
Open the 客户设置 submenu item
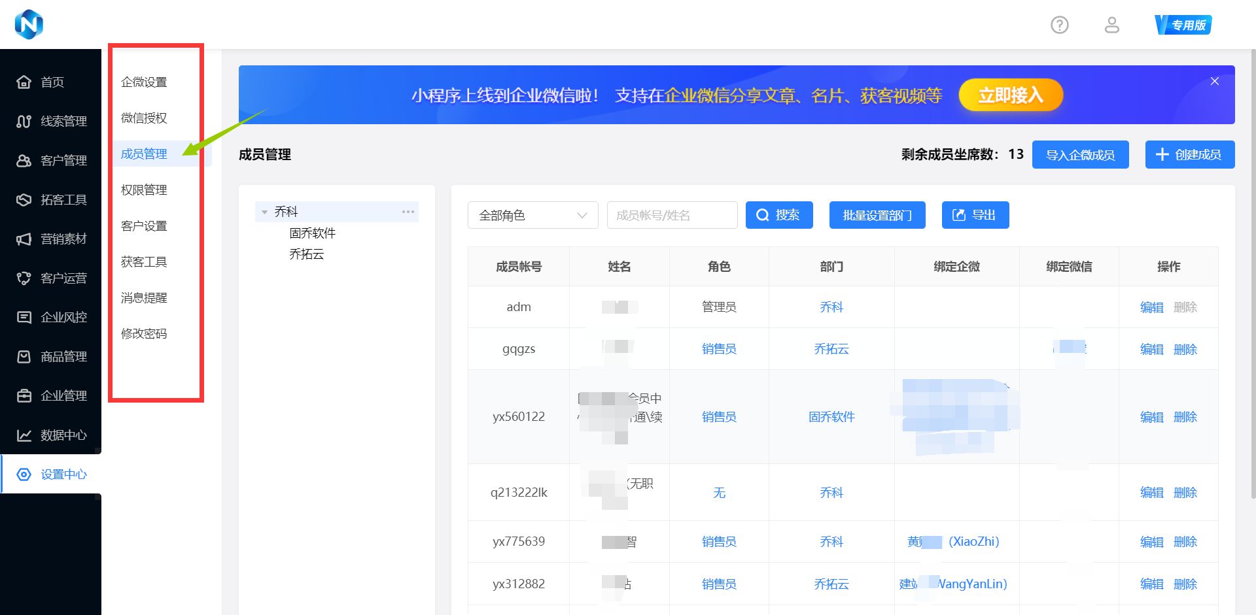(144, 226)
